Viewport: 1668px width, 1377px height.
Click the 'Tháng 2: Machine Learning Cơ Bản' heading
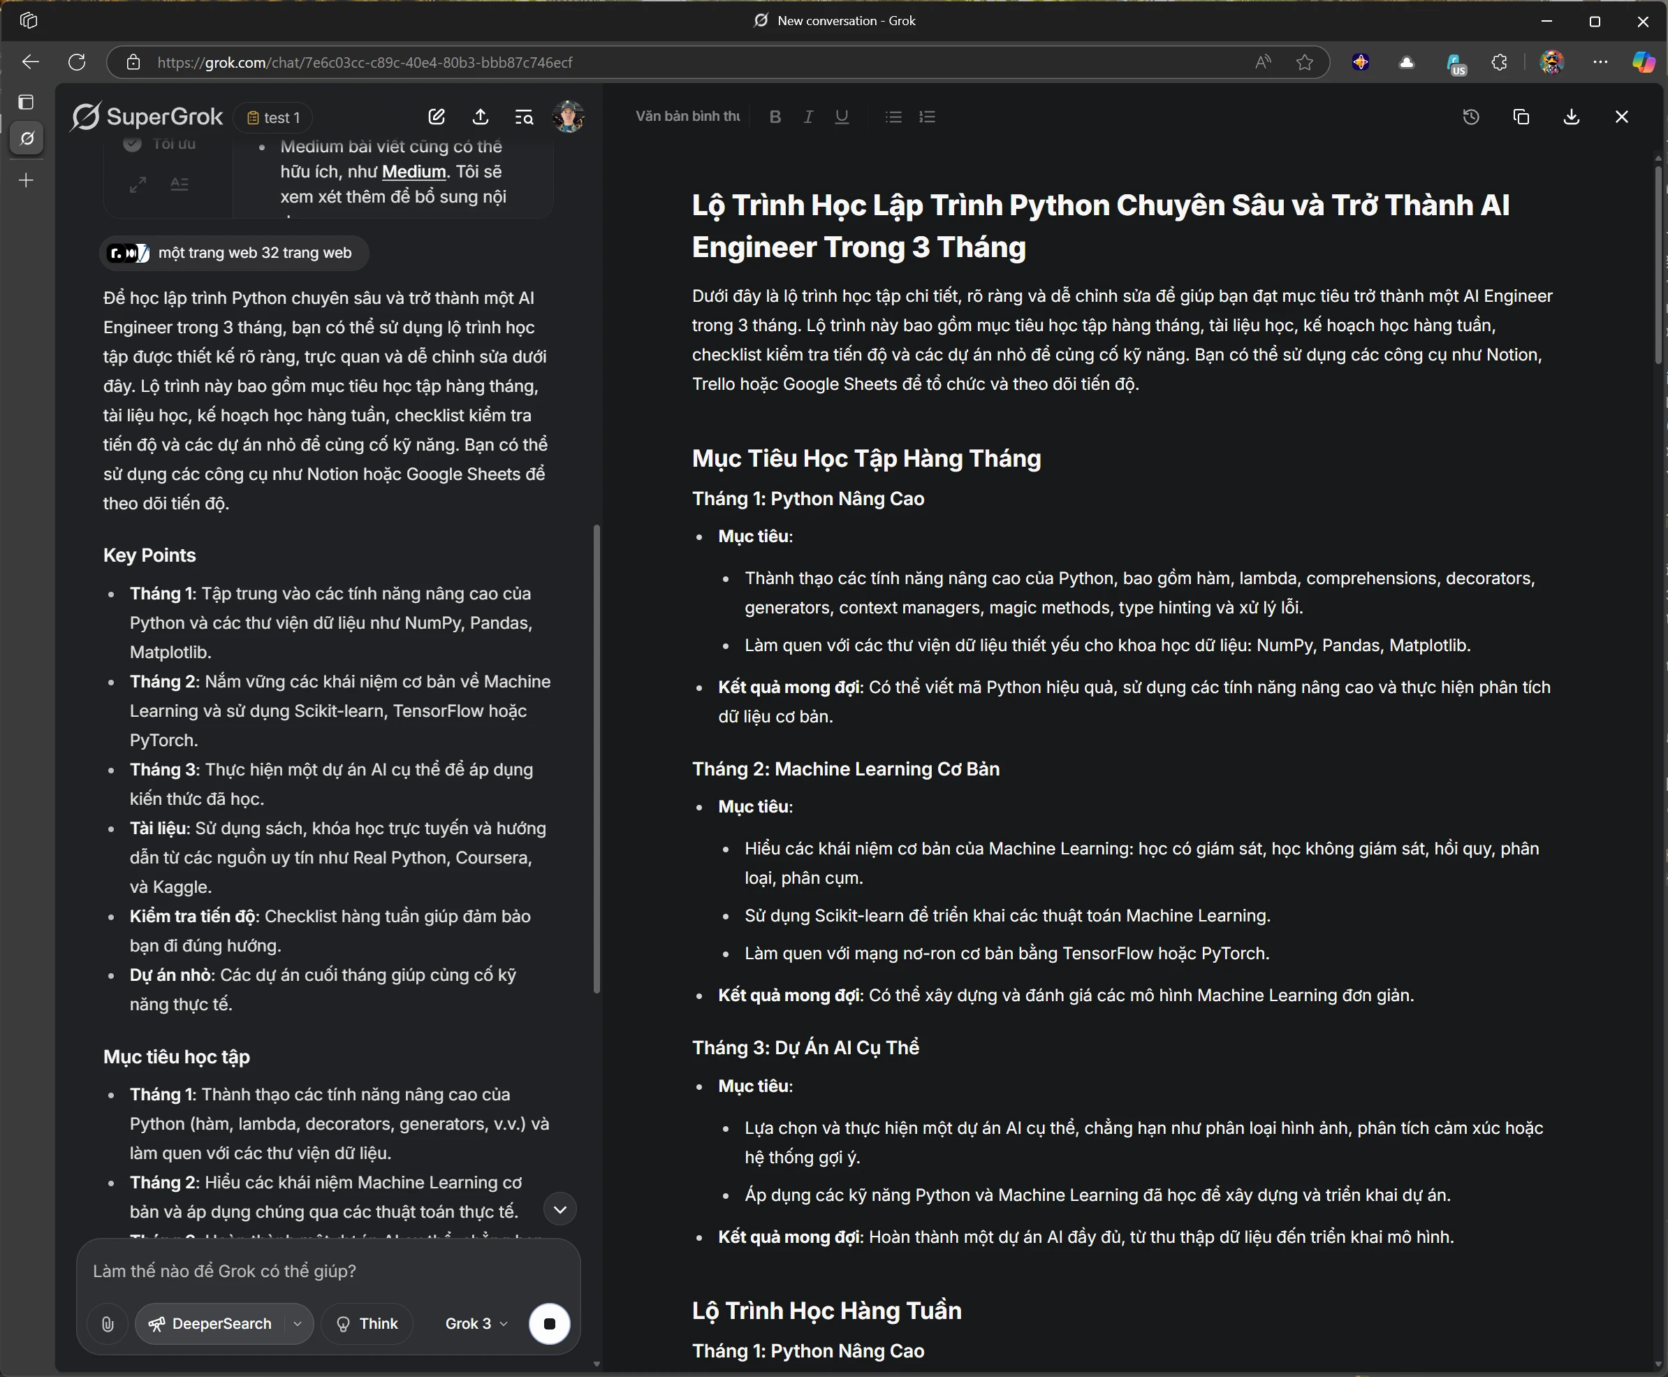click(845, 768)
